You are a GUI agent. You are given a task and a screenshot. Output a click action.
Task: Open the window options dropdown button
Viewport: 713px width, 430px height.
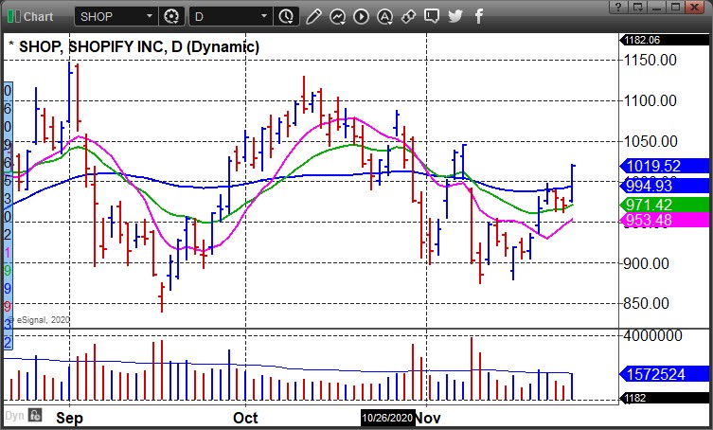coord(637,7)
